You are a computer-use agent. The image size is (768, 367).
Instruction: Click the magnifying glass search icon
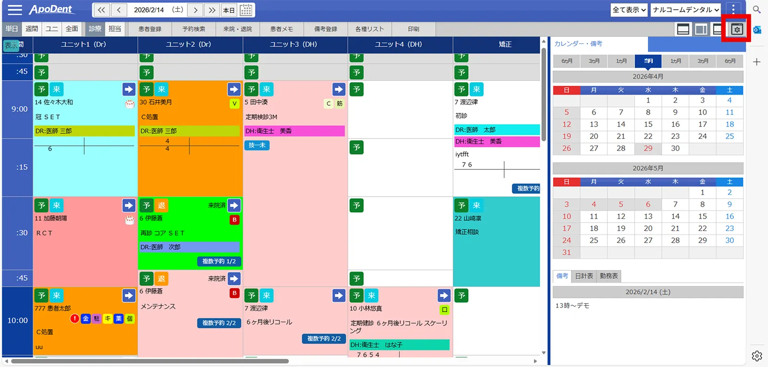pos(757,10)
